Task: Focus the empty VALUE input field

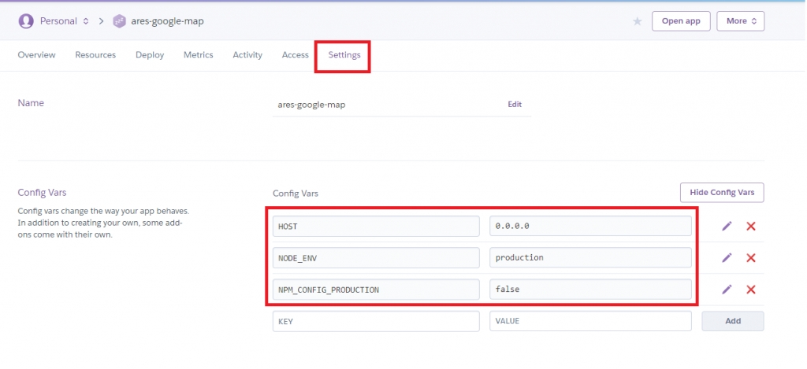Action: 591,321
